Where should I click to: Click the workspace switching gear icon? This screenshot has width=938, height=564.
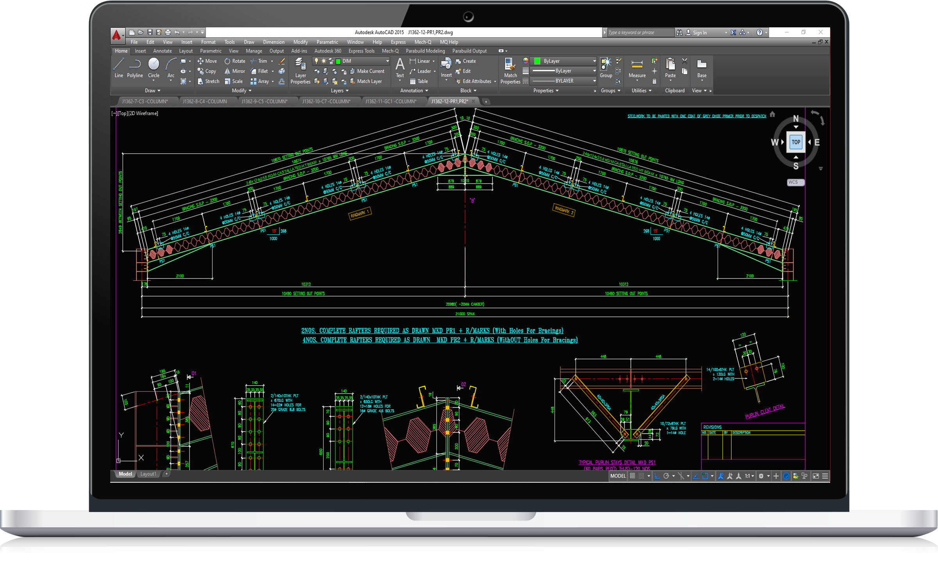pyautogui.click(x=761, y=476)
